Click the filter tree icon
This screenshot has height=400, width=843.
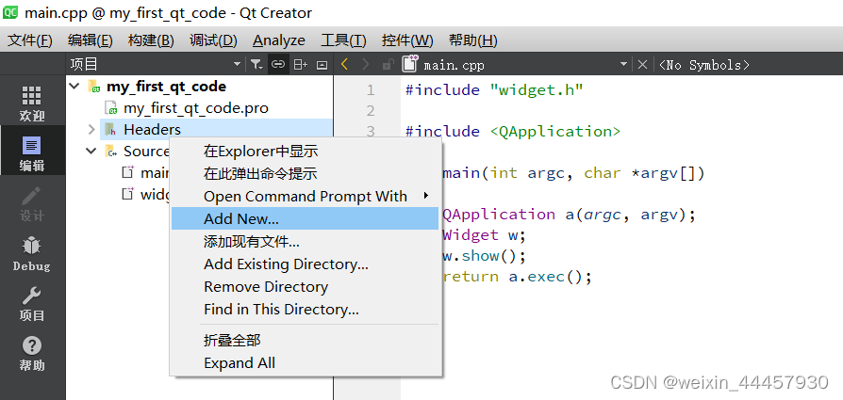tap(256, 64)
